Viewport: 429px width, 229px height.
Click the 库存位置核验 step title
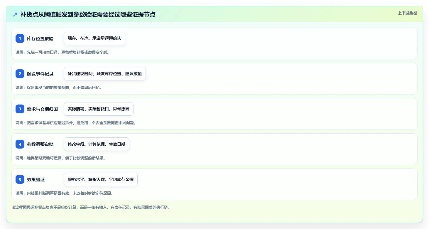pyautogui.click(x=40, y=38)
